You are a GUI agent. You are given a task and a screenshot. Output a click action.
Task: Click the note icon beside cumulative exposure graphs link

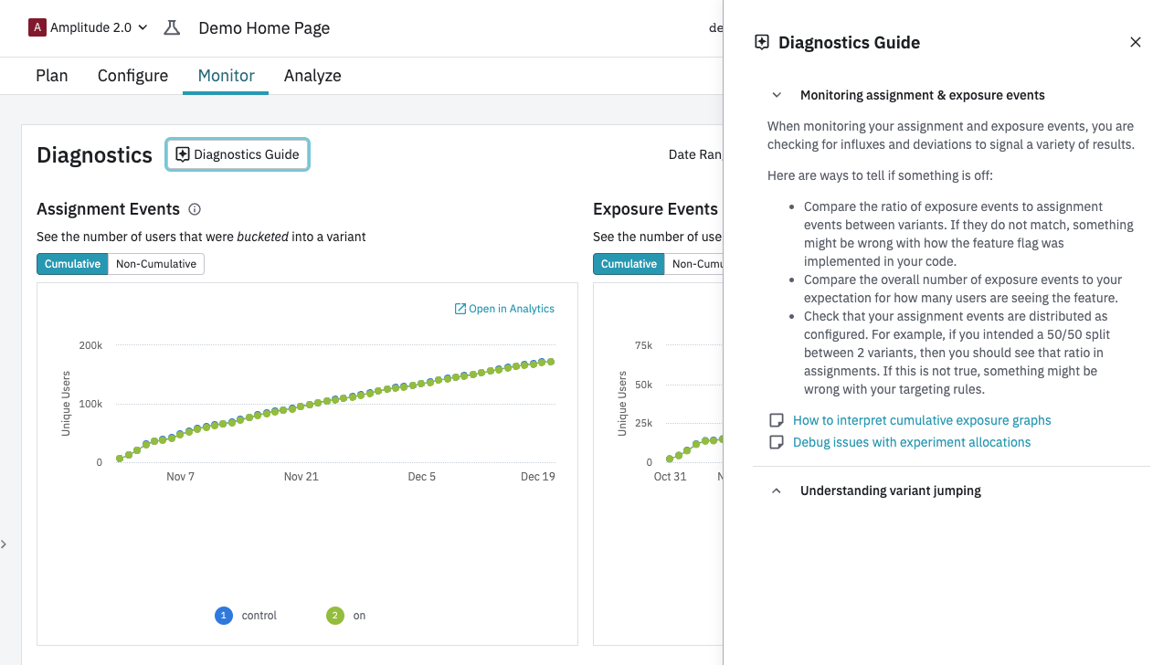tap(777, 420)
